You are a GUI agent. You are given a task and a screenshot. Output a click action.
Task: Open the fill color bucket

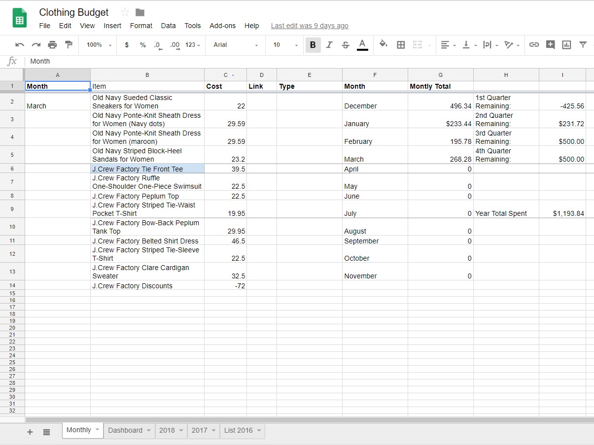(383, 45)
